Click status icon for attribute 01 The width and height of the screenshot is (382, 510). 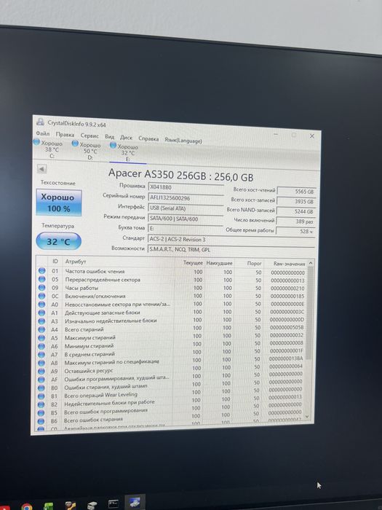pos(42,270)
